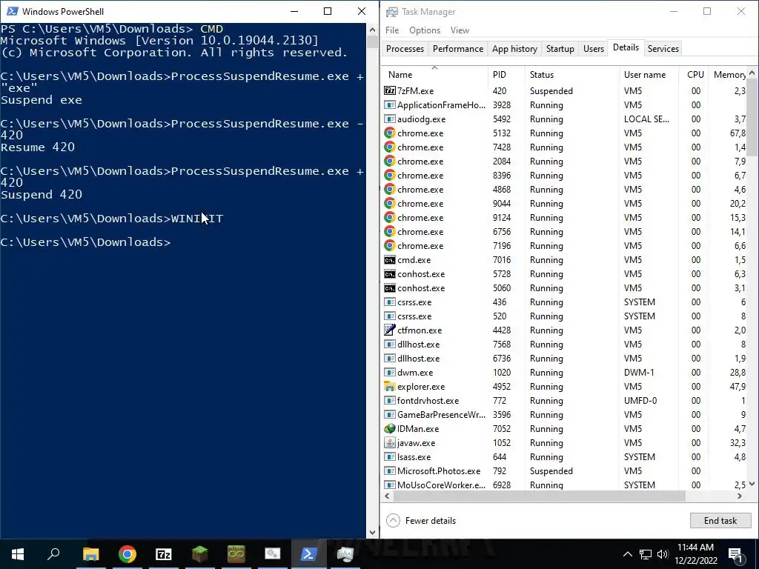This screenshot has height=569, width=759.
Task: Click the End task button
Action: [720, 521]
